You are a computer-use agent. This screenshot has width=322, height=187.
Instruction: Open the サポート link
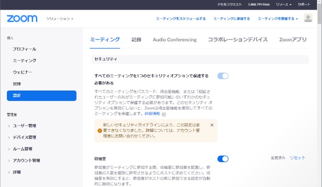pyautogui.click(x=304, y=4)
